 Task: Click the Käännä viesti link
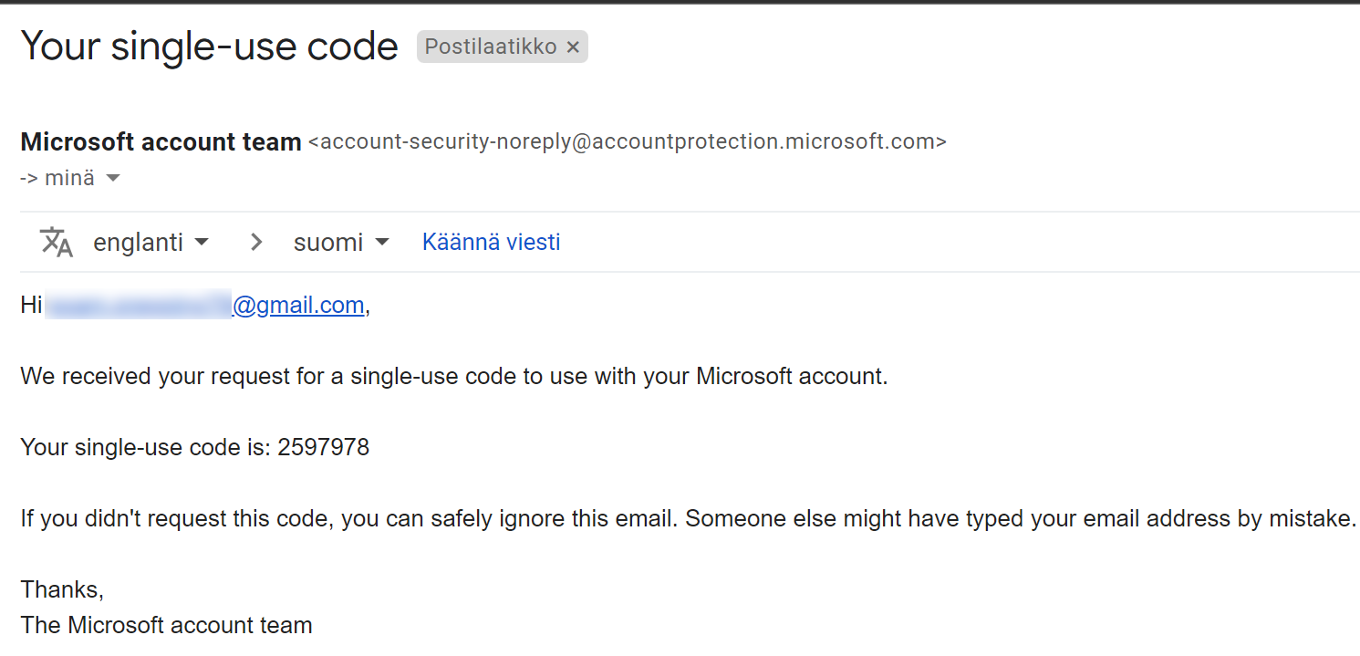click(x=491, y=242)
